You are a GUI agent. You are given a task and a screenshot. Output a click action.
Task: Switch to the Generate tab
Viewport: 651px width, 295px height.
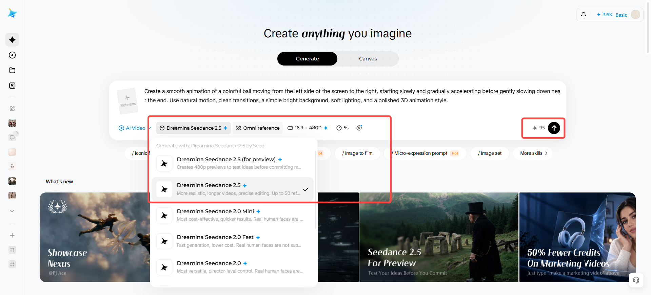307,59
